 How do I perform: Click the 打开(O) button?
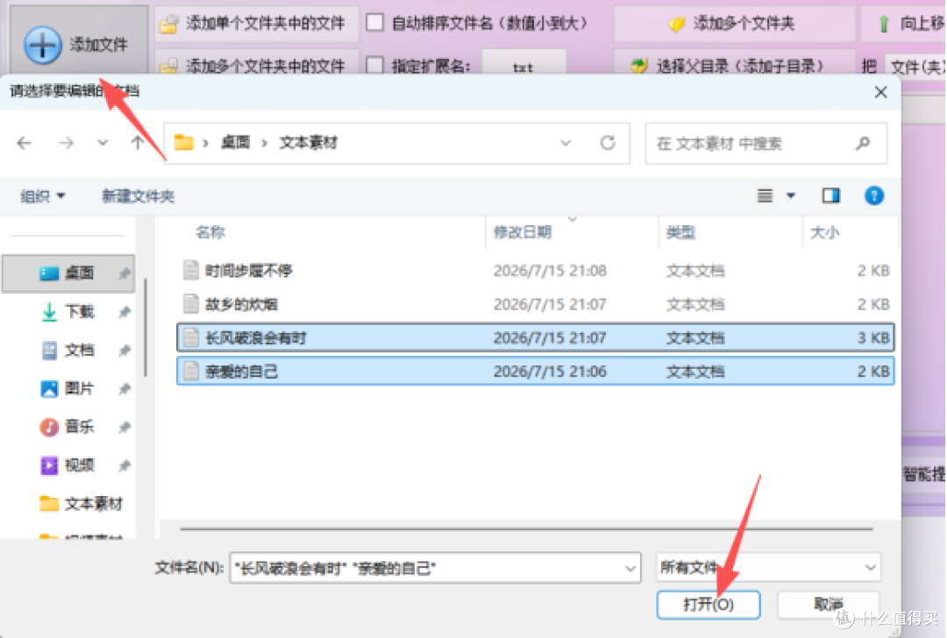708,604
